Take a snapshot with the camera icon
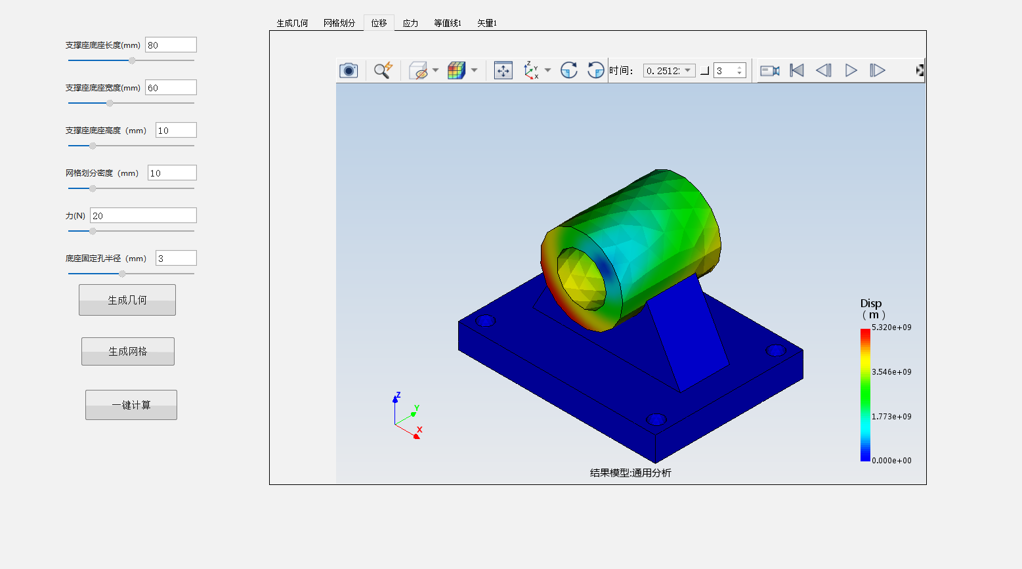 point(349,70)
